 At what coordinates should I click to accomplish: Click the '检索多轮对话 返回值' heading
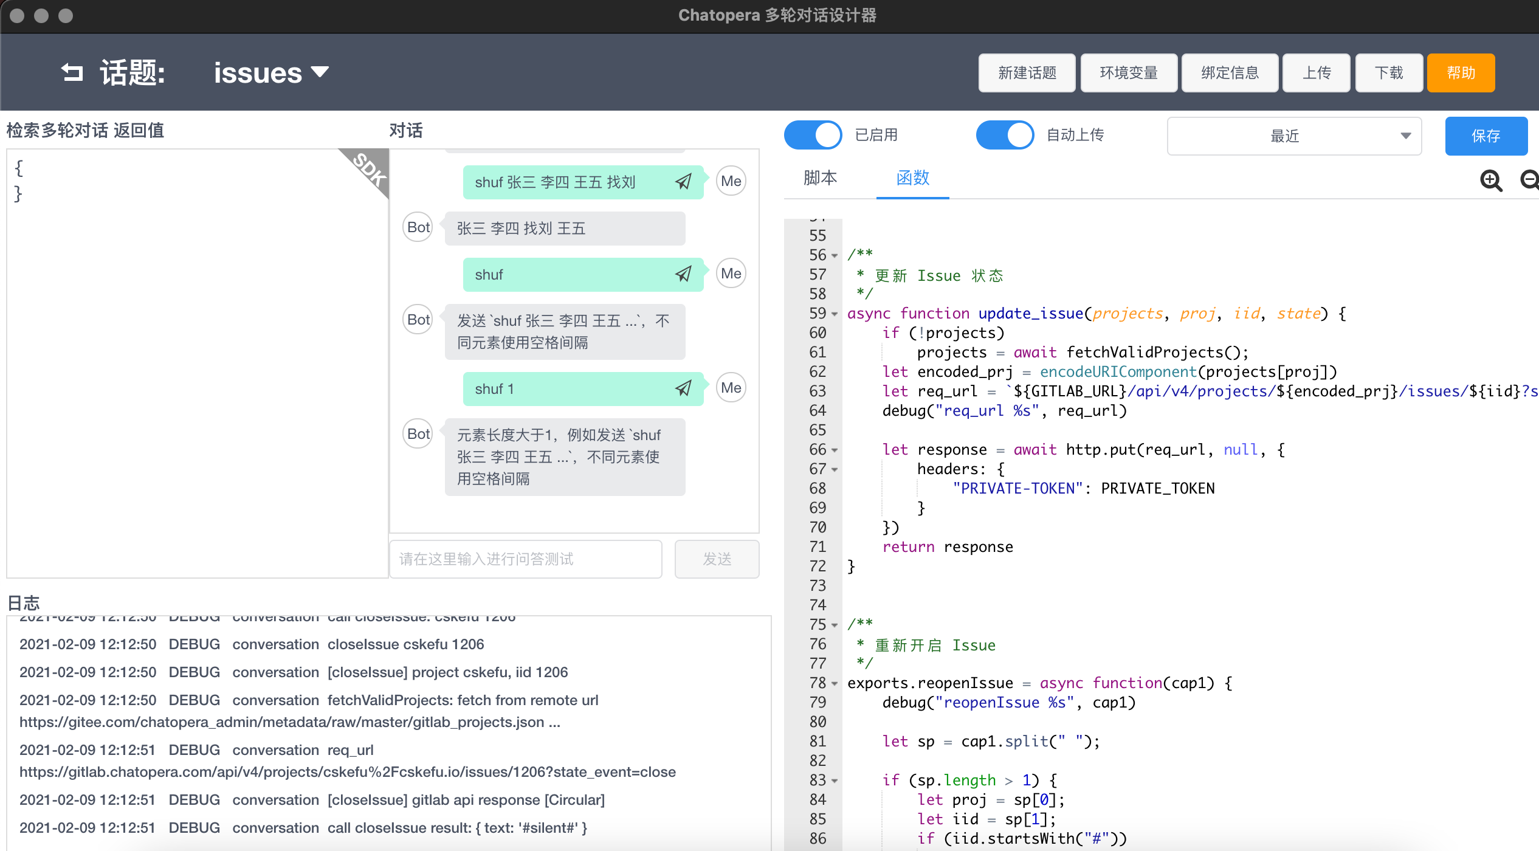pos(85,130)
